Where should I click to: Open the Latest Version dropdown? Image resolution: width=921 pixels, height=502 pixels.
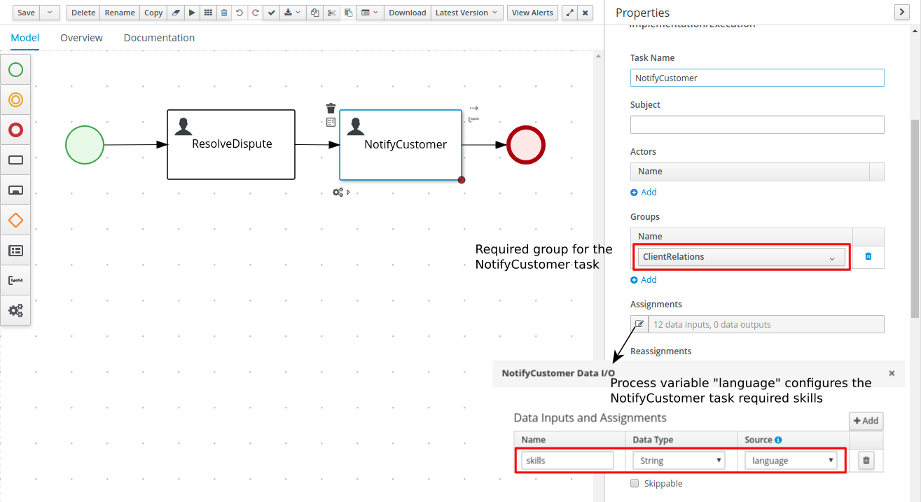(466, 13)
